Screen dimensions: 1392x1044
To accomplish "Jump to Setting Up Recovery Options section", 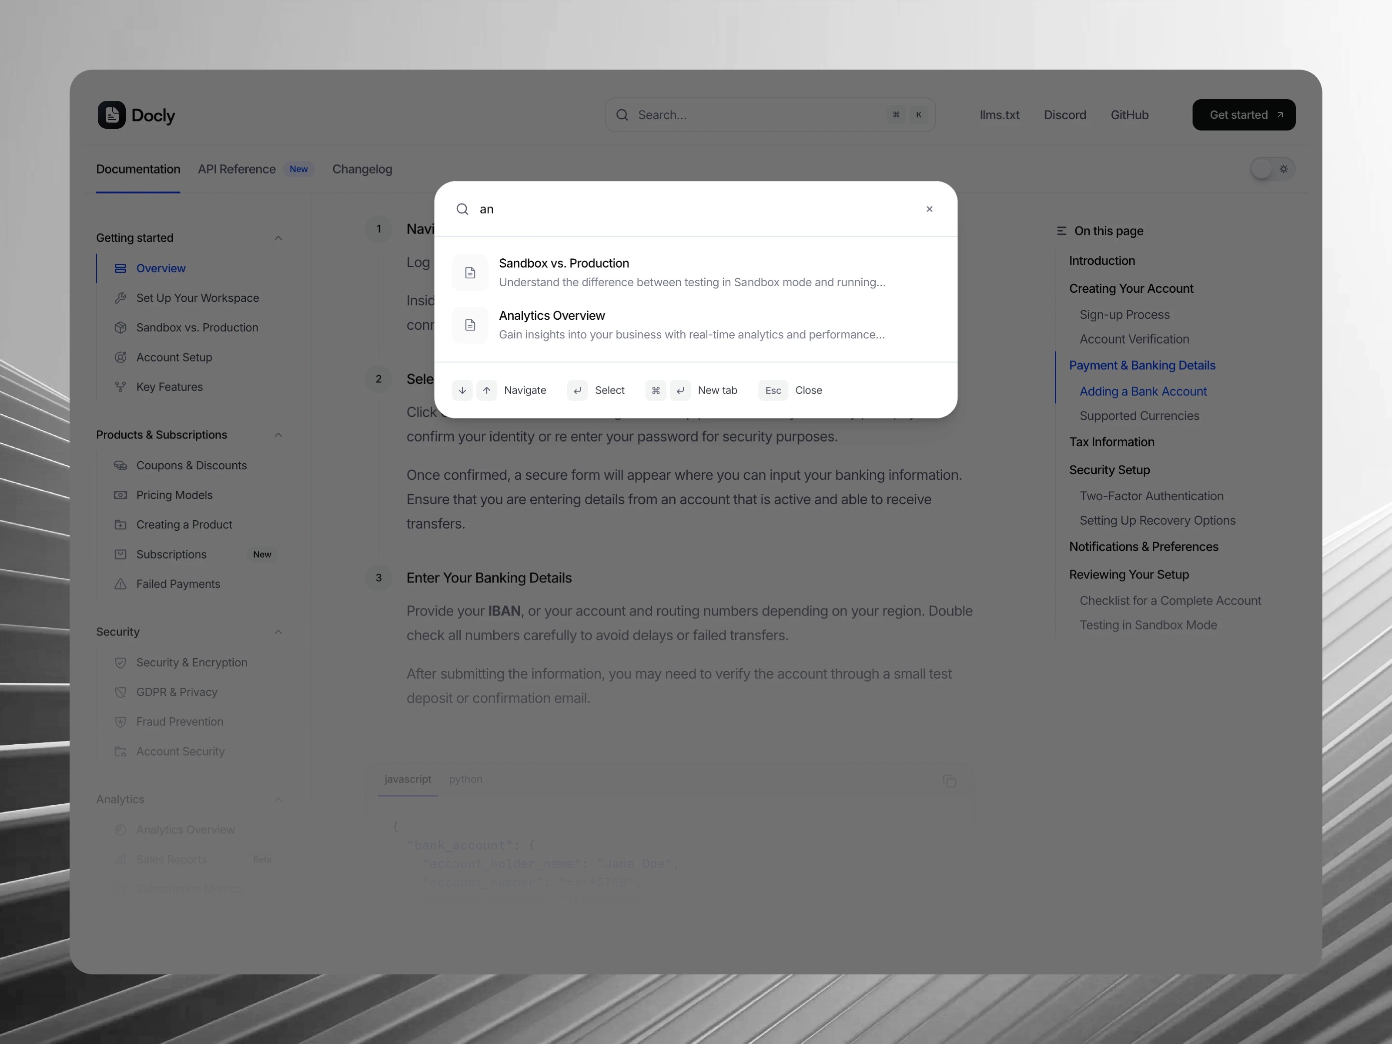I will (1157, 521).
